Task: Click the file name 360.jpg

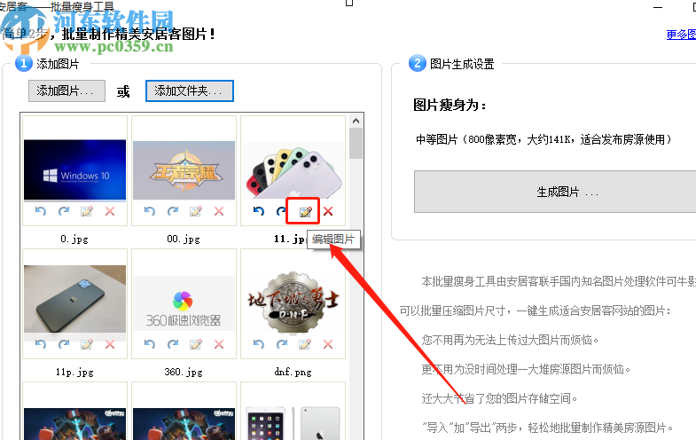Action: (x=184, y=372)
